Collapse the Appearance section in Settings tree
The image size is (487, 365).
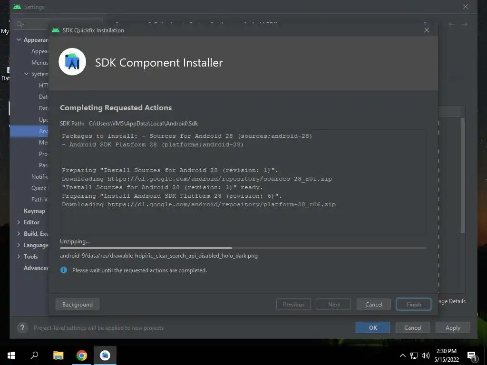pyautogui.click(x=19, y=40)
